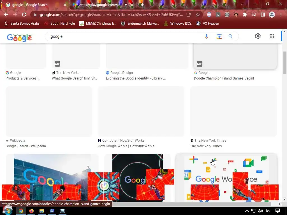The height and width of the screenshot is (215, 287).
Task: Open Products & Services result link
Action: tap(23, 78)
